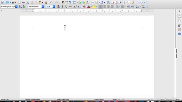Select the Insert Line tool

pyautogui.click(x=138, y=2)
